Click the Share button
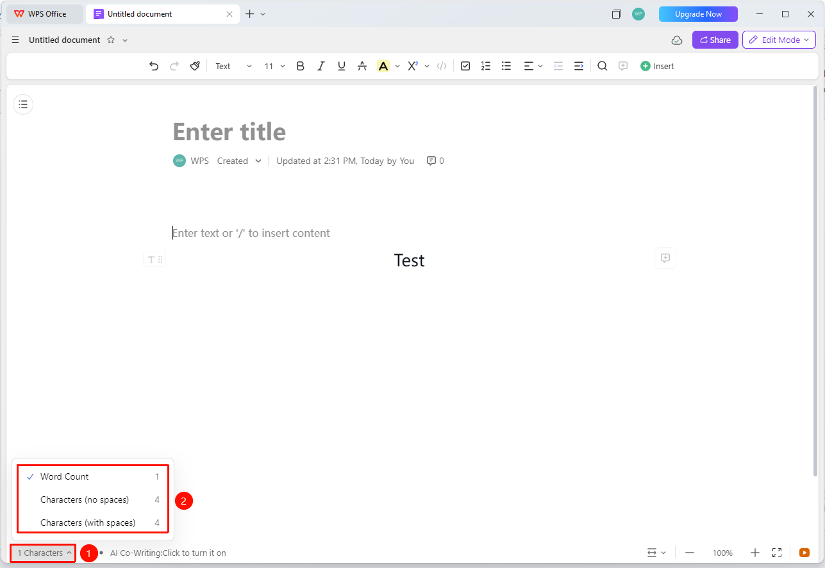 715,40
